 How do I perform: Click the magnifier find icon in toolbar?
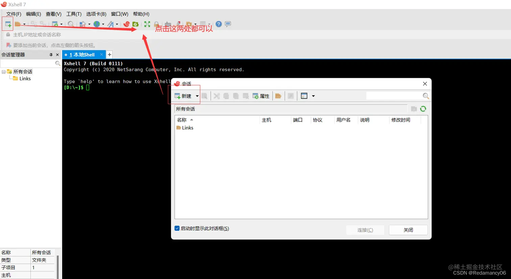71,24
